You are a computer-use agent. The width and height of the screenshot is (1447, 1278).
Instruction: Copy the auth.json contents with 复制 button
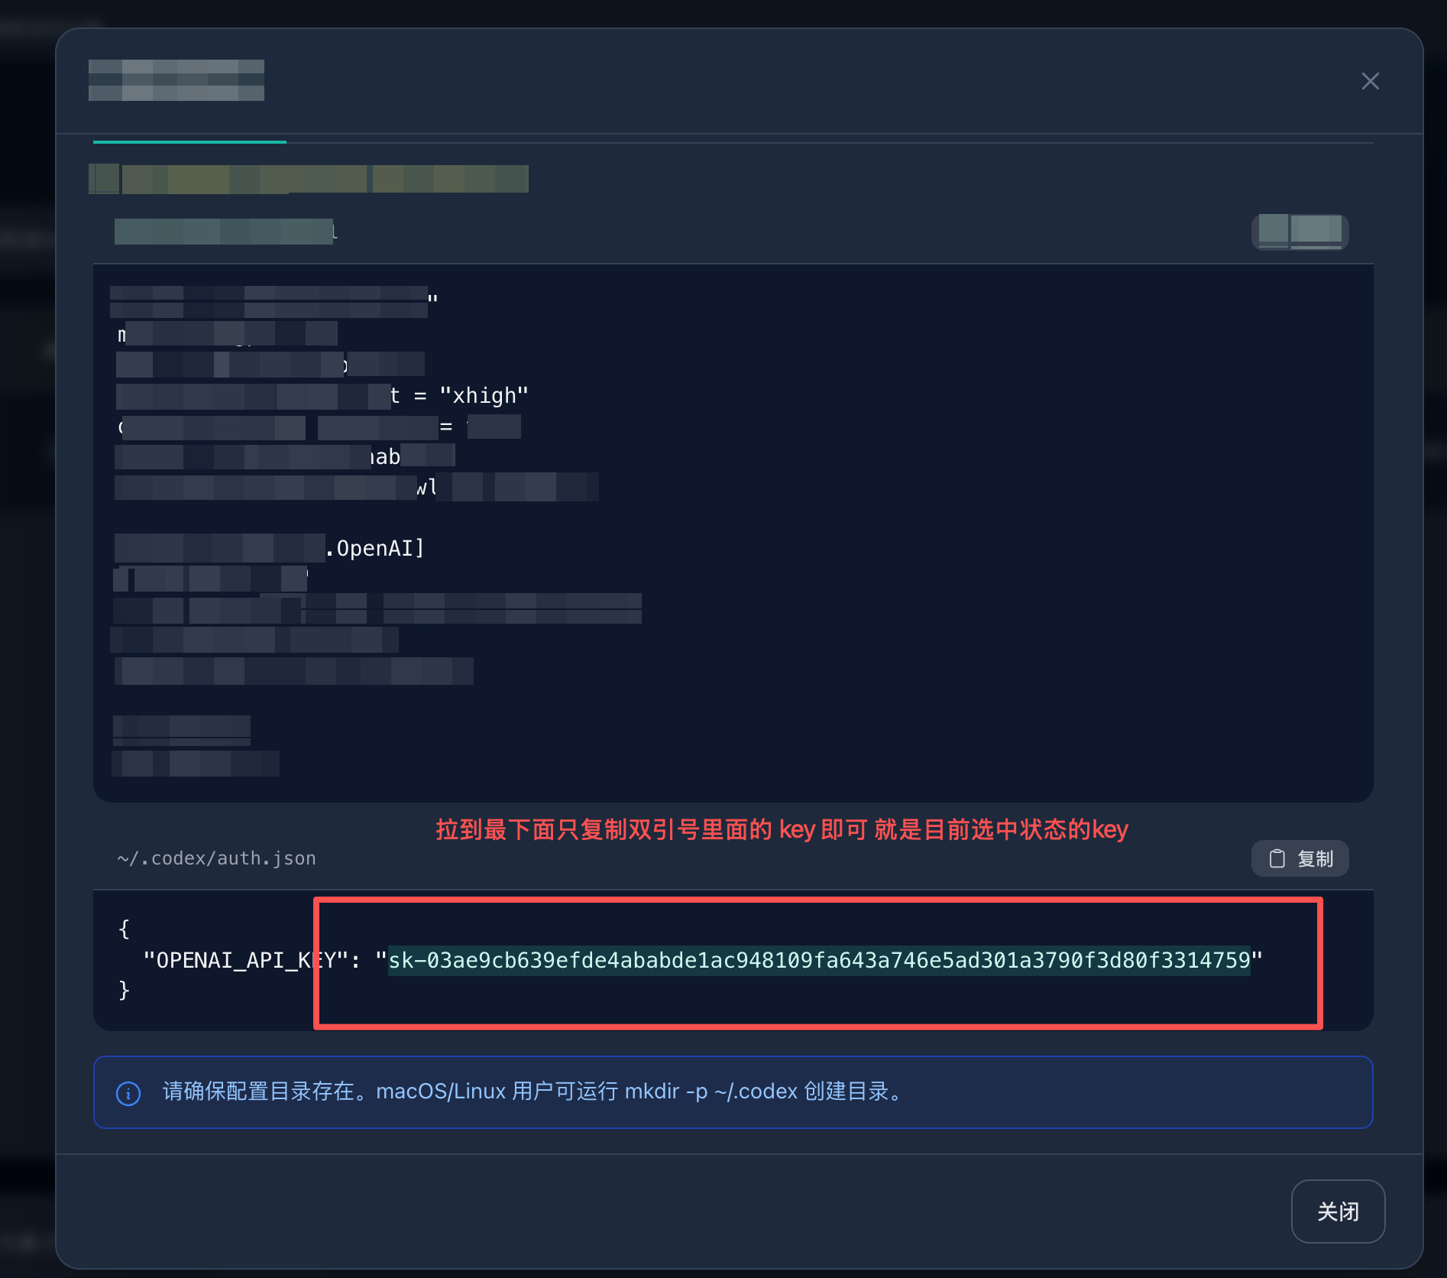1300,858
